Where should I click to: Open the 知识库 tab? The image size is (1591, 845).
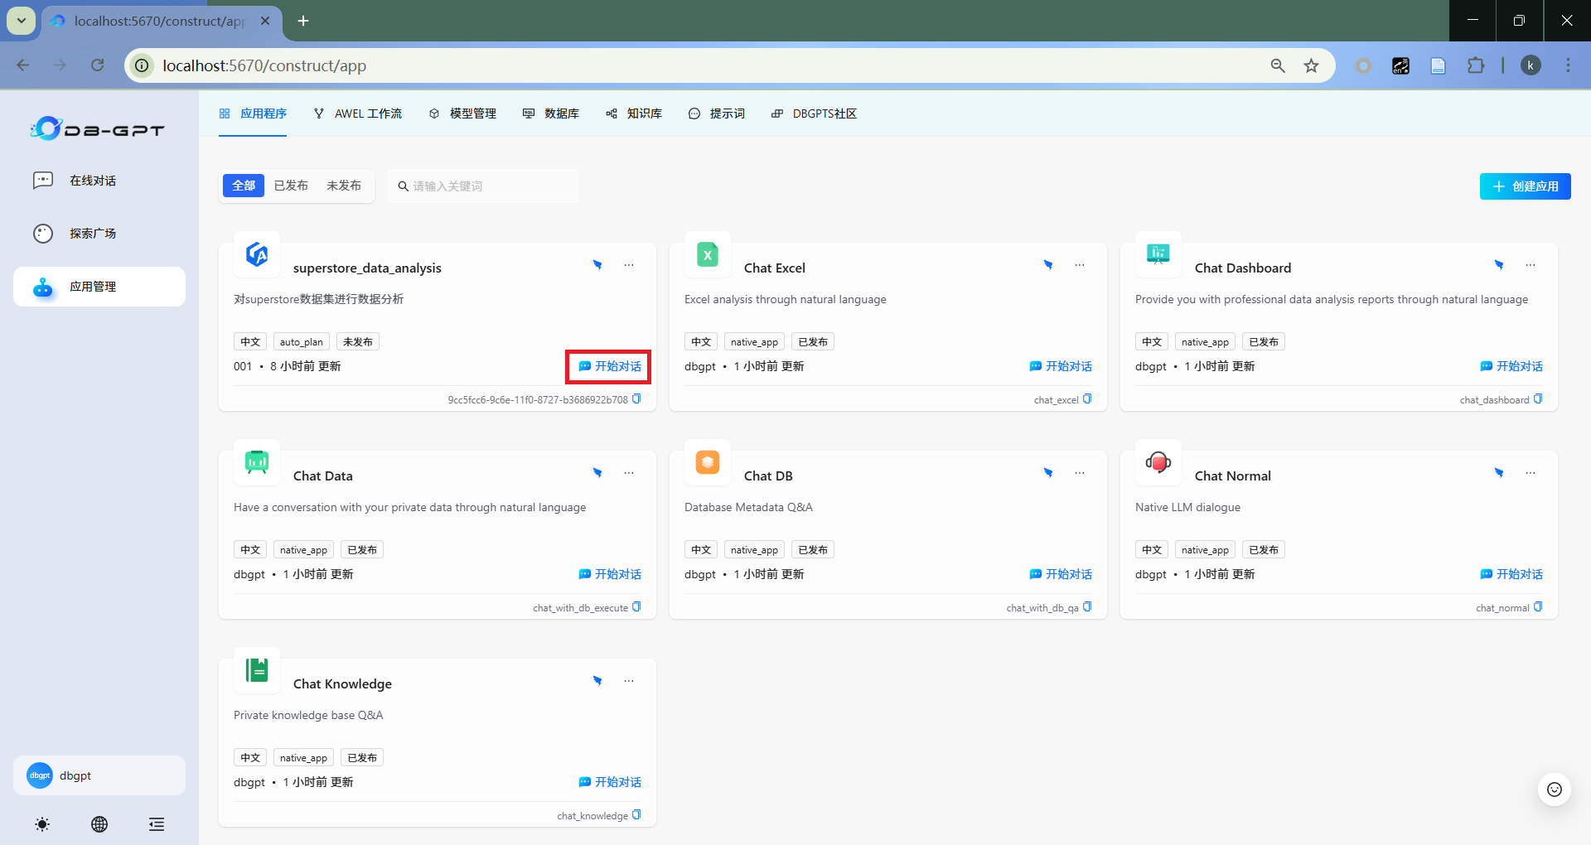pyautogui.click(x=634, y=113)
